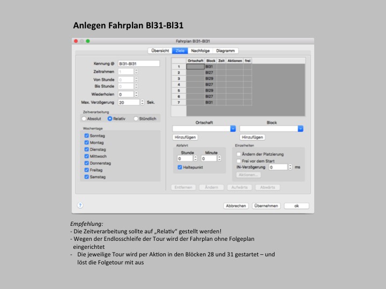The height and width of the screenshot is (289, 386).
Task: Click the Wiederholen stepper arrows
Action: [136, 94]
